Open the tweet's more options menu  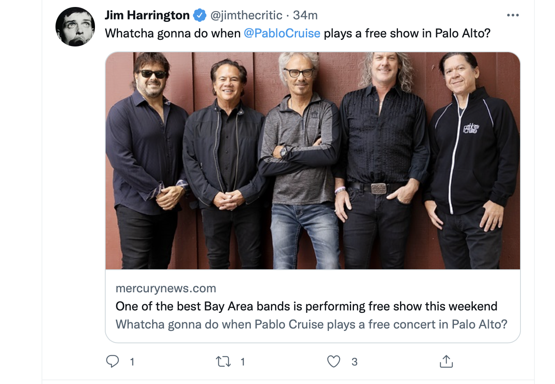[x=513, y=15]
